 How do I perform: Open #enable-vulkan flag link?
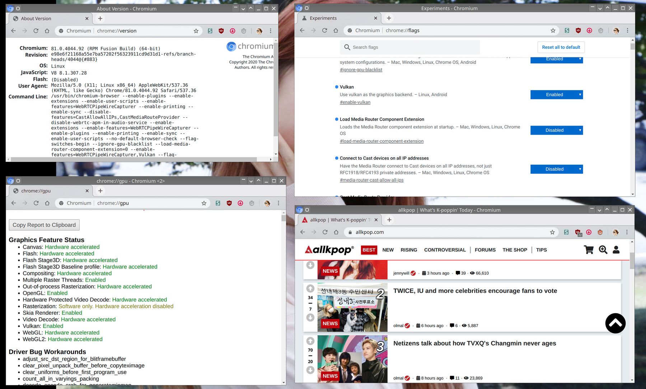(x=355, y=102)
